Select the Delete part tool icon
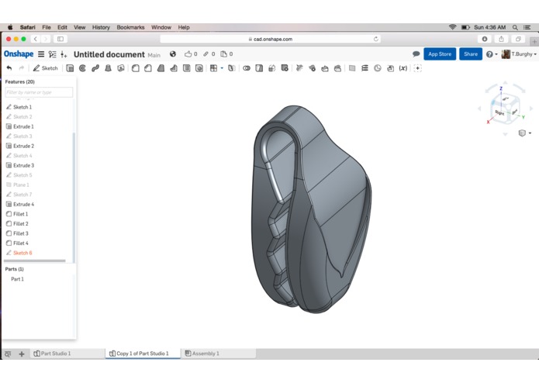The width and height of the screenshot is (539, 383). click(x=285, y=68)
